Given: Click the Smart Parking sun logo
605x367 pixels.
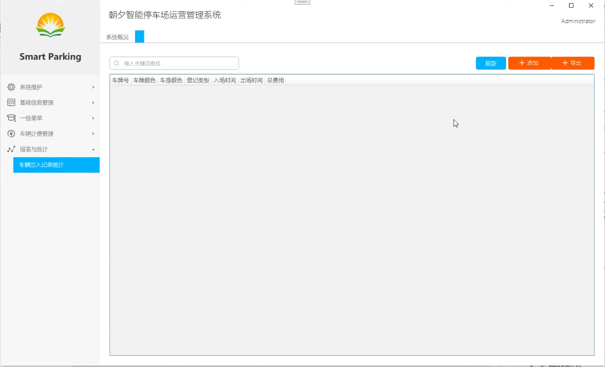Looking at the screenshot, I should click(50, 25).
